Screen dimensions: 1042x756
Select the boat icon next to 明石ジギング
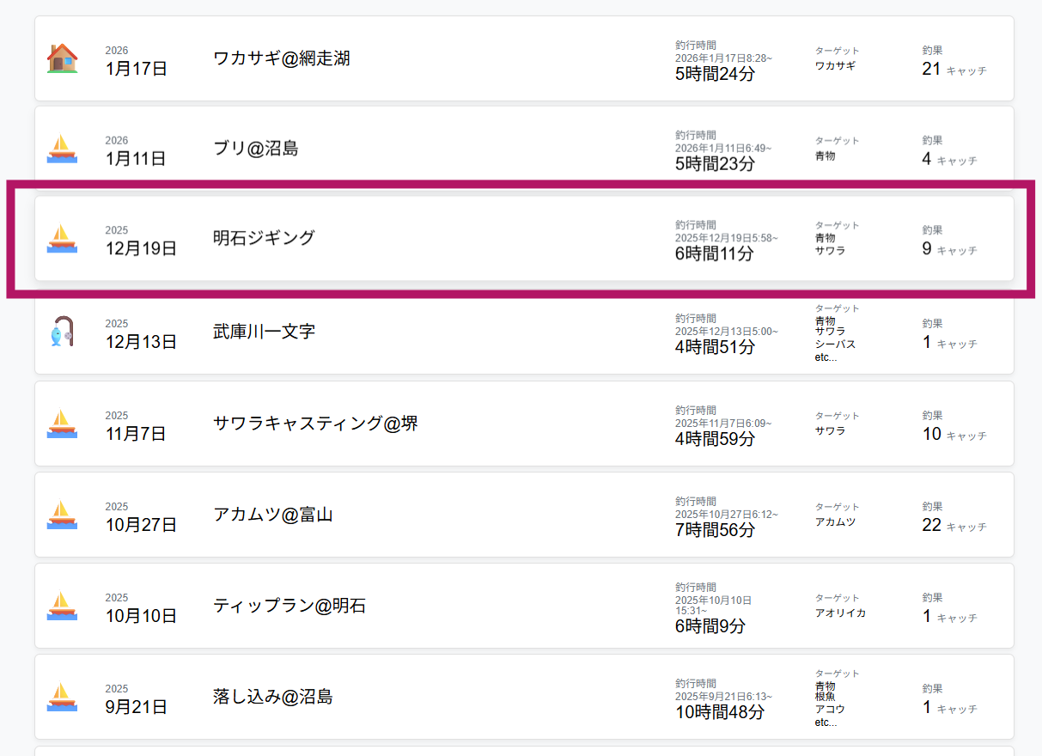click(x=62, y=238)
